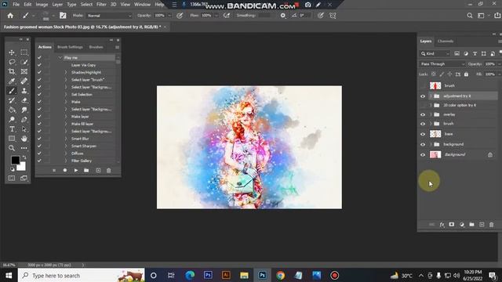Show the '20 color option try it' group

[423, 105]
